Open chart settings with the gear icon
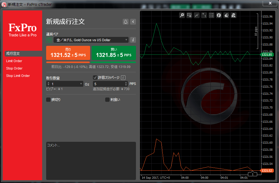Viewport: 279px width, 183px height. pos(189,15)
